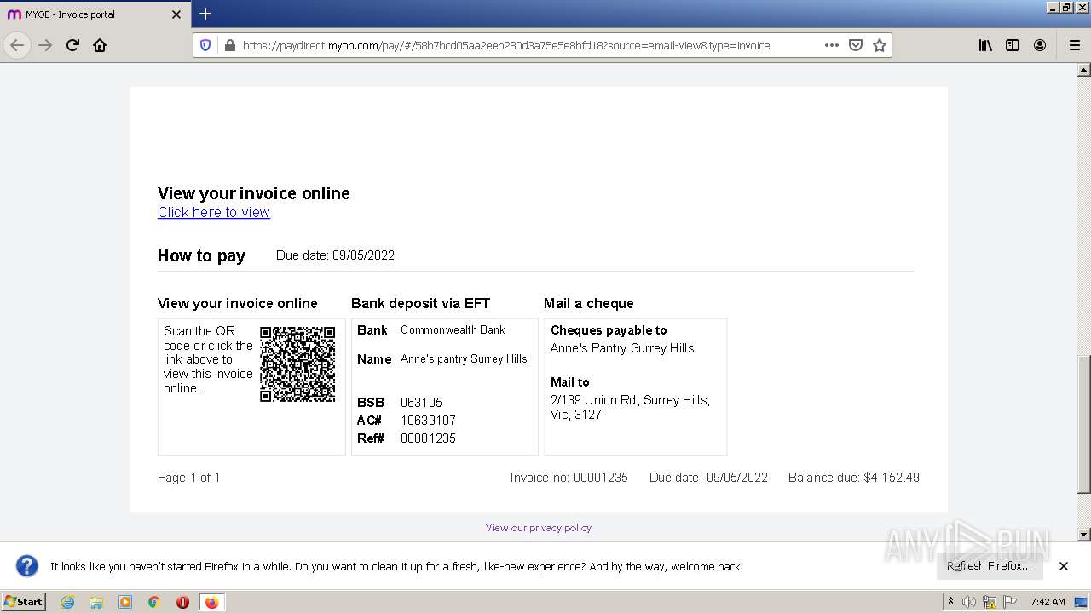Image resolution: width=1091 pixels, height=613 pixels.
Task: Open the Windows Start menu
Action: click(24, 601)
